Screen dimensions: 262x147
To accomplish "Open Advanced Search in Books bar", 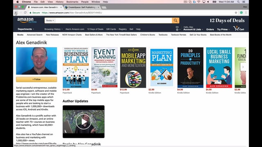I will (x=34, y=35).
